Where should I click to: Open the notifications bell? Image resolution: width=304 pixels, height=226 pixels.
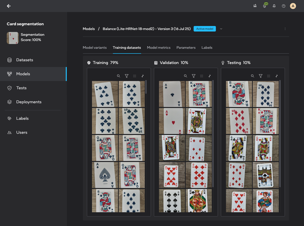[x=274, y=6]
